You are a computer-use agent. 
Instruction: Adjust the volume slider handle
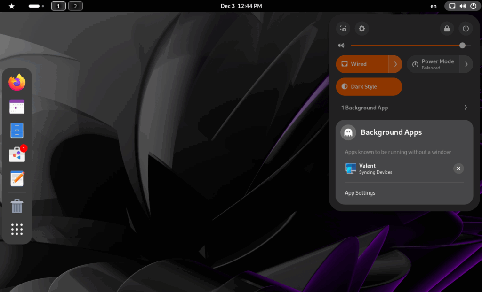(x=462, y=46)
